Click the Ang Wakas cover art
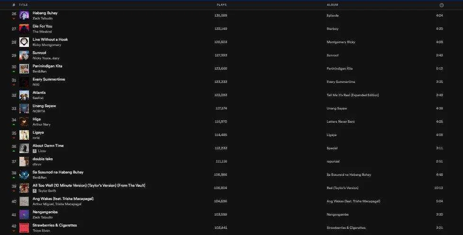Image resolution: width=463 pixels, height=235 pixels. tap(24, 201)
